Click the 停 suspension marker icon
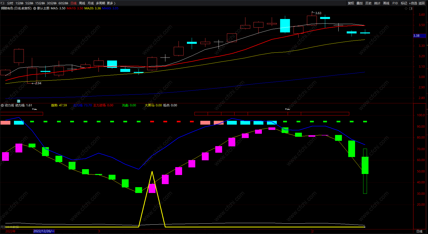Screen dimensions: 428x234 coord(18,101)
